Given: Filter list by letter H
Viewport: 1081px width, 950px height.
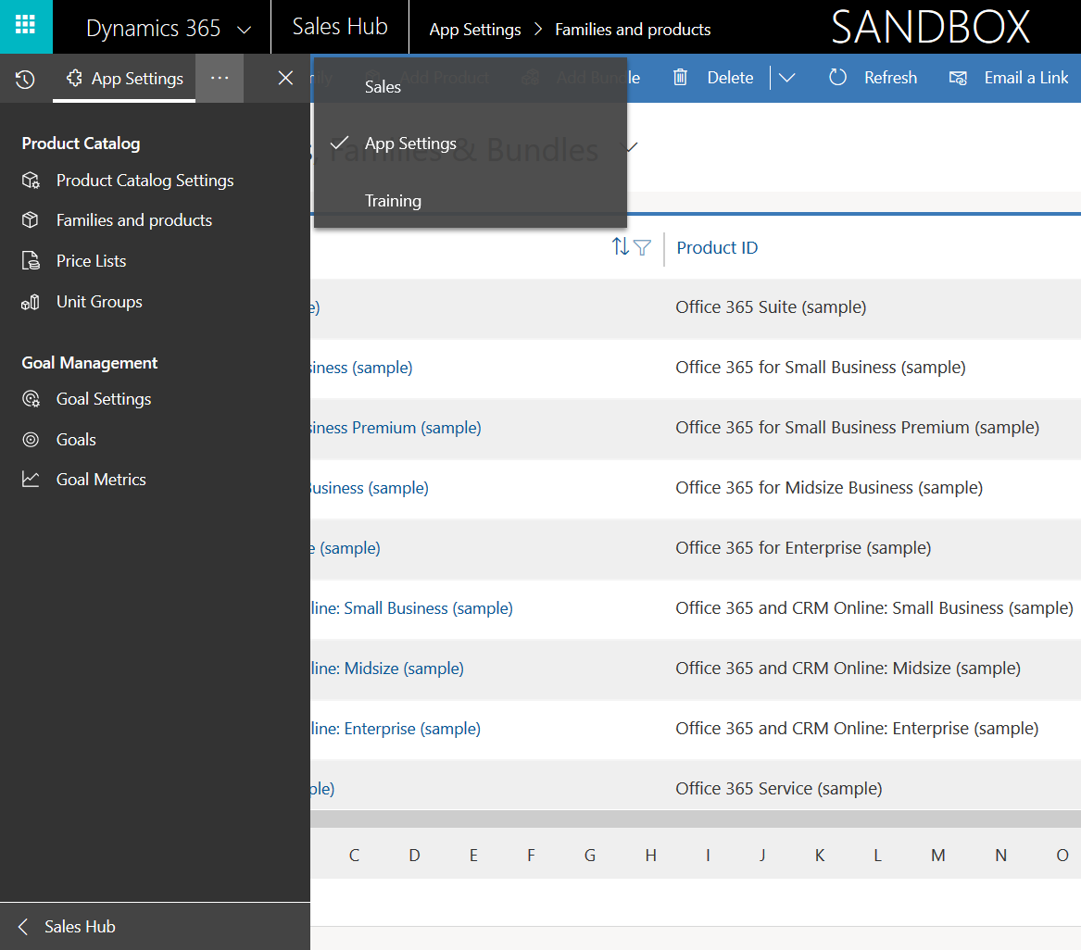Looking at the screenshot, I should pos(651,855).
